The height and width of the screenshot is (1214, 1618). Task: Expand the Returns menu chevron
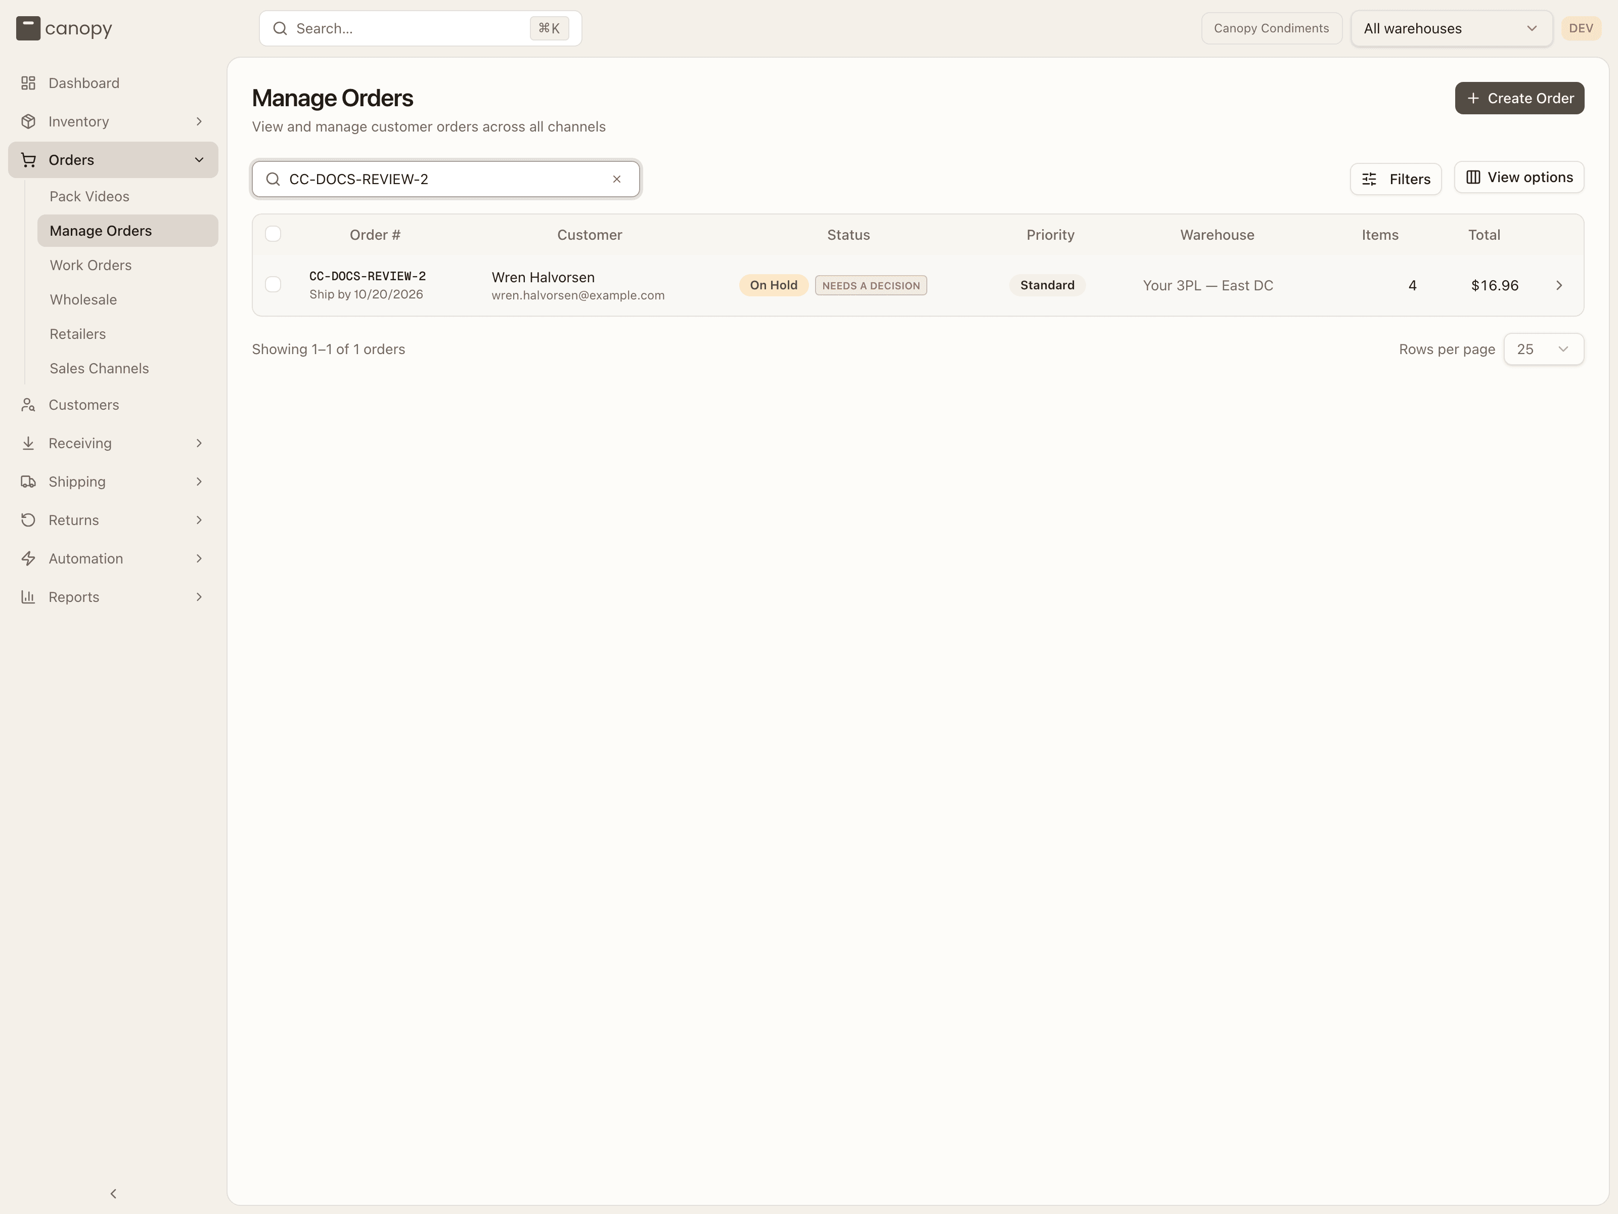[199, 521]
